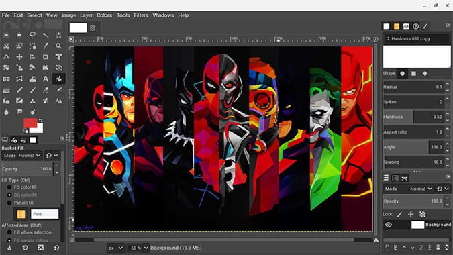Open layer Mode Normal dropdown
This screenshot has width=453, height=255.
(x=409, y=189)
